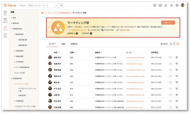Screen dimensions: 191x114
Task: Open the Meet Up calendar icon
Action: point(5,20)
